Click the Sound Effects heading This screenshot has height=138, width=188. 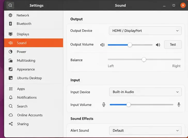(x=82, y=119)
